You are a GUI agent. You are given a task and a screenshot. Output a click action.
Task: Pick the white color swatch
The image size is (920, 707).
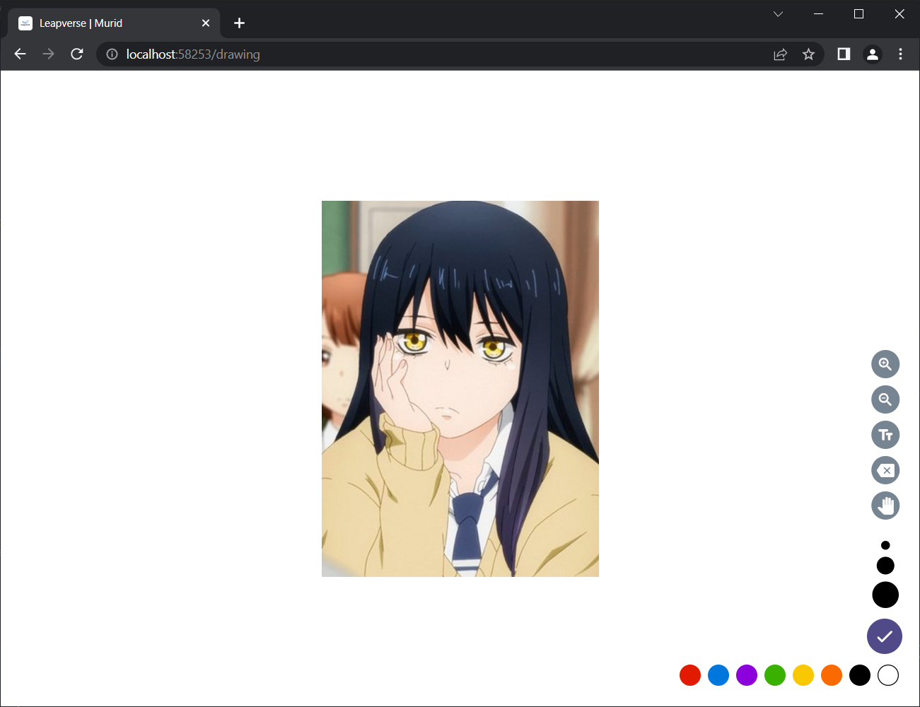(x=888, y=675)
